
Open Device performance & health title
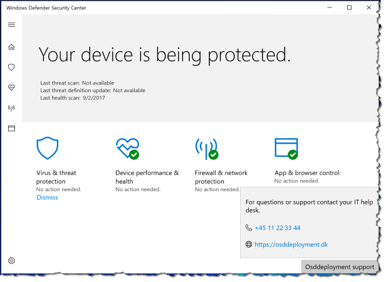(x=147, y=177)
